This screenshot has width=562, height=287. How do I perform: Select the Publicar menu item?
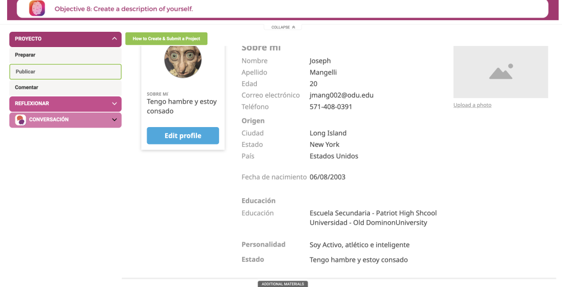click(65, 72)
